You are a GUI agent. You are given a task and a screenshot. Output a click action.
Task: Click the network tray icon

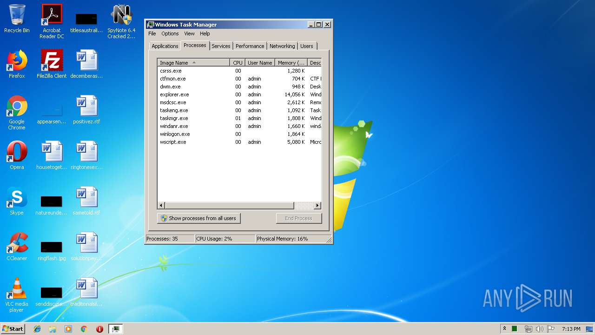click(528, 329)
